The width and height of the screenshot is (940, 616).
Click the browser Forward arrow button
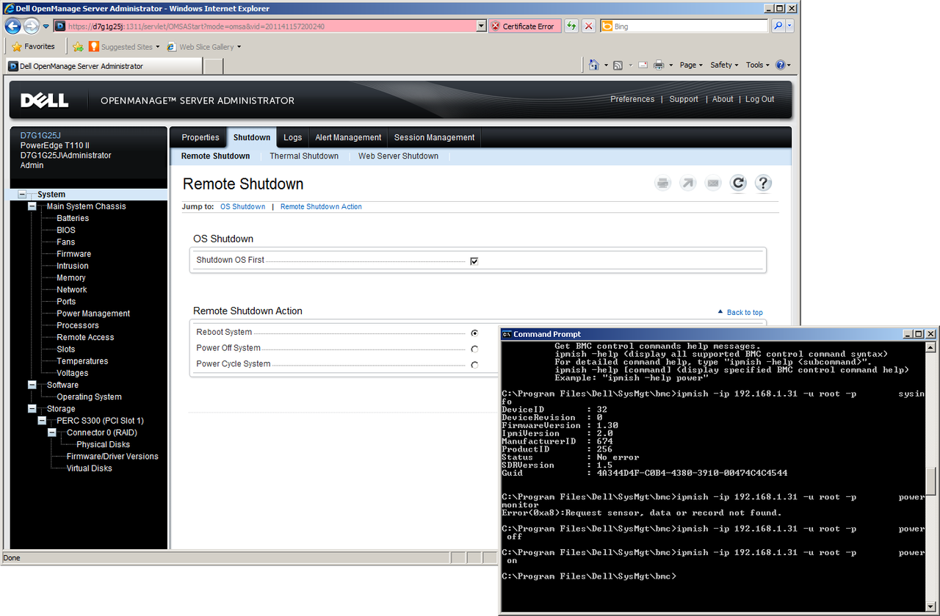point(31,26)
